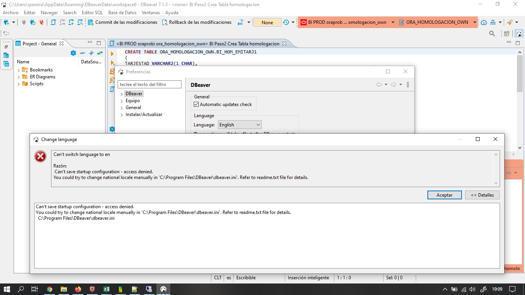
Task: Open the ORA_HOMOLOGACION_OWN schema dropdown
Action: 475,22
